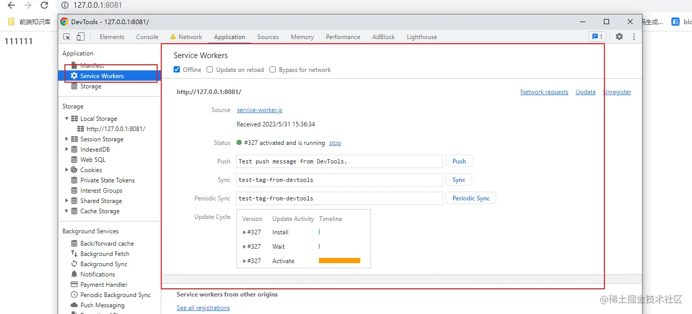The image size is (692, 314).
Task: Click the Cache Storage database icon
Action: [x=74, y=211]
